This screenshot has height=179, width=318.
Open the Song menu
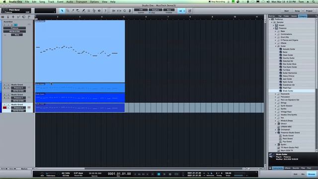42,2
